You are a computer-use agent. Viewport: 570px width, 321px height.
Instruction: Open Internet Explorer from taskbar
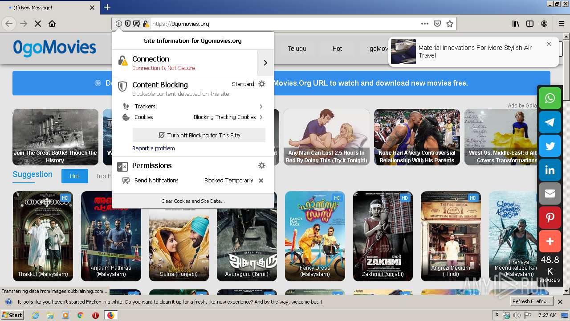click(x=36, y=315)
